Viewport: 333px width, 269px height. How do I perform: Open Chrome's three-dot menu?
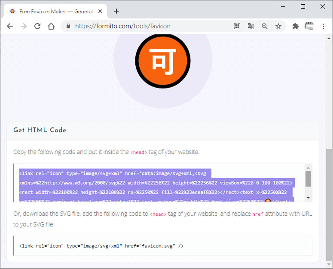[x=323, y=26]
